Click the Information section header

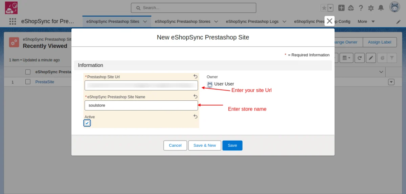coord(203,65)
